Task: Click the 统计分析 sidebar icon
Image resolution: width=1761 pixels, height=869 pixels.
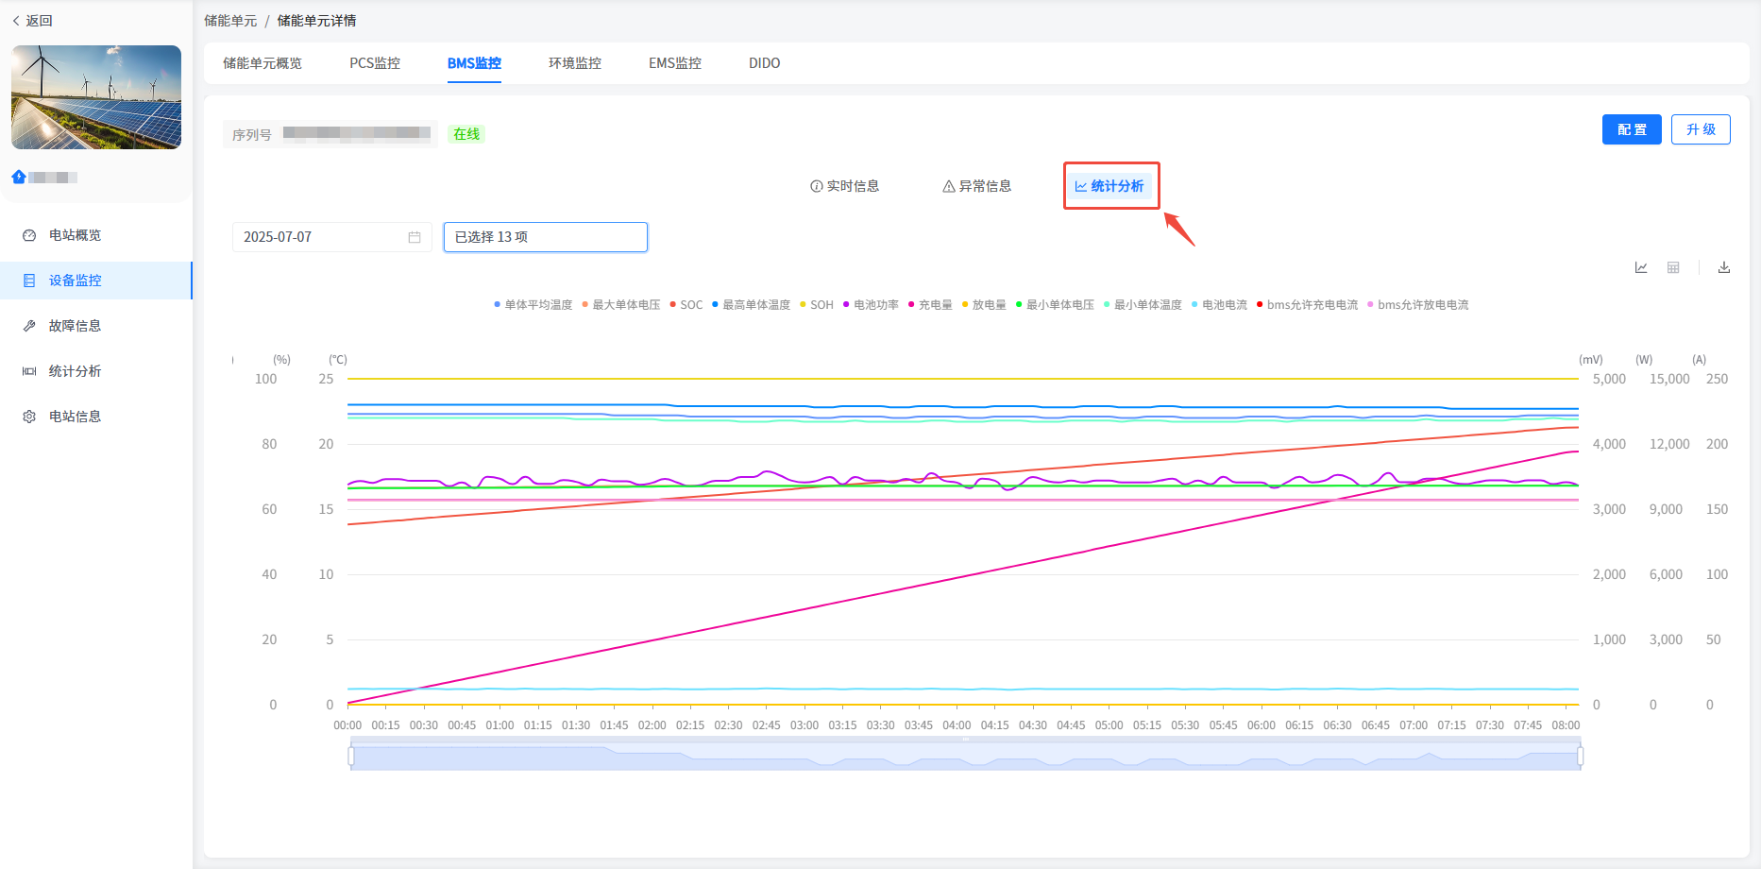Action: tap(29, 371)
